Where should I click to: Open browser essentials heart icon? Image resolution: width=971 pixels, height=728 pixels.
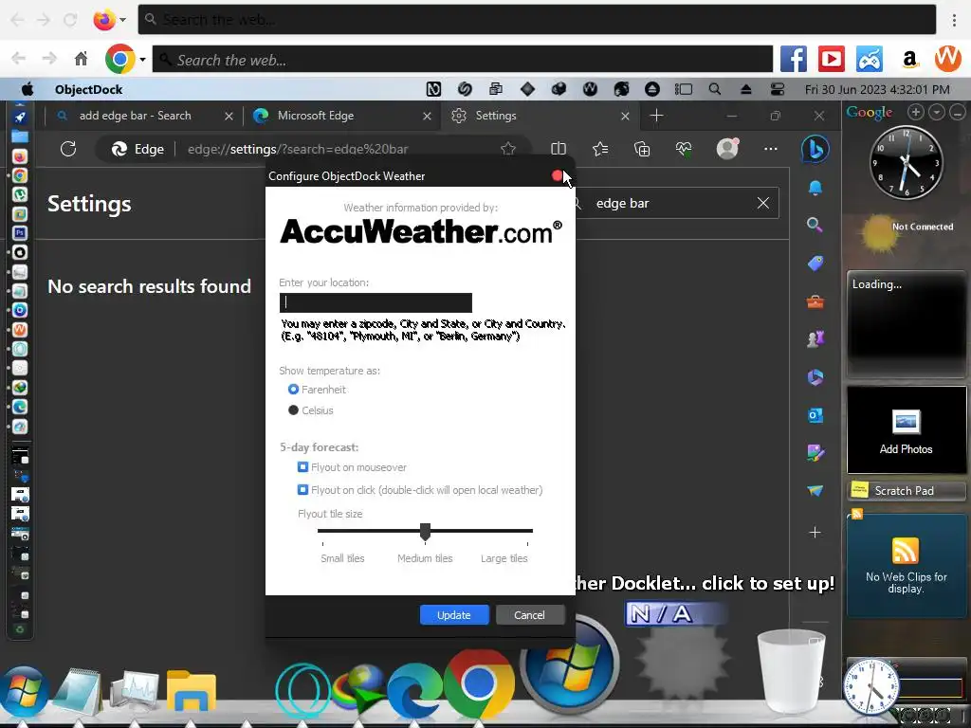pos(684,149)
